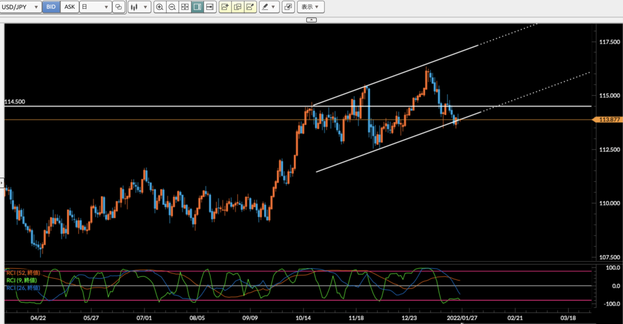Switch price display to ASK
The width and height of the screenshot is (623, 324).
69,7
